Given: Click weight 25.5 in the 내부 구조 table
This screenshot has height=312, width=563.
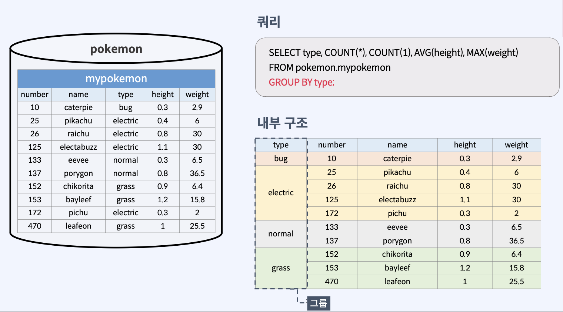Looking at the screenshot, I should [516, 282].
